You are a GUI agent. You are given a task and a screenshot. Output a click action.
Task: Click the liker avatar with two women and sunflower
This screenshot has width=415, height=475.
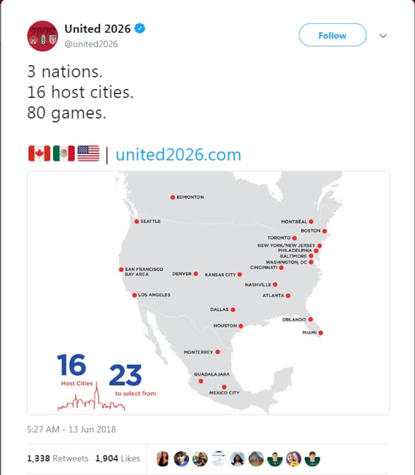pyautogui.click(x=293, y=458)
